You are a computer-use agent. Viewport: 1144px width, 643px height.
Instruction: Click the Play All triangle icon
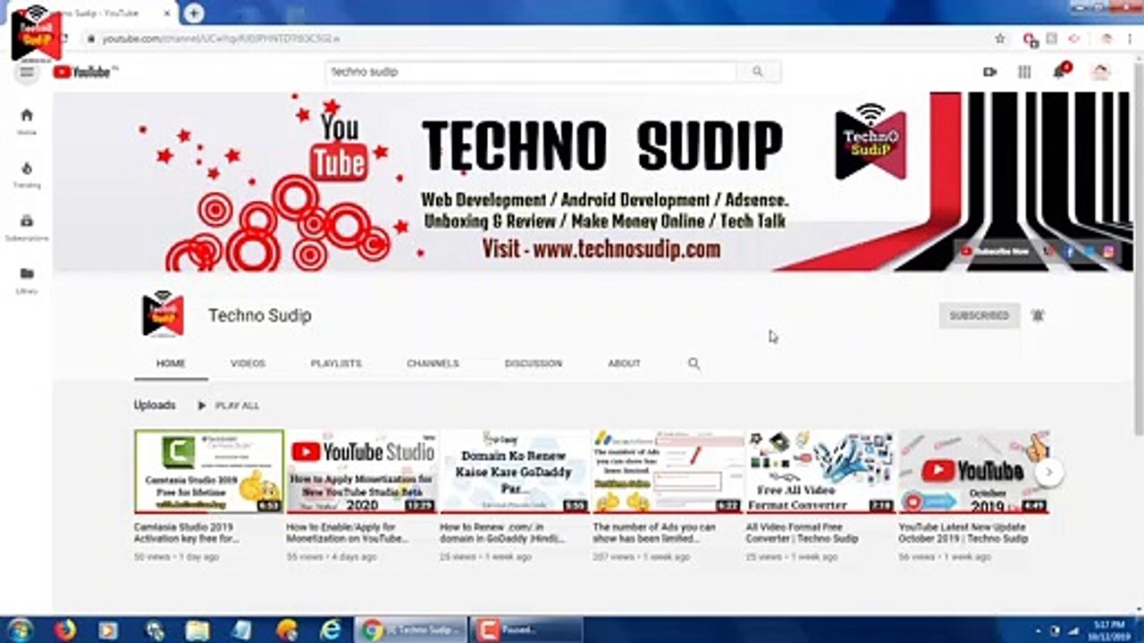click(201, 405)
